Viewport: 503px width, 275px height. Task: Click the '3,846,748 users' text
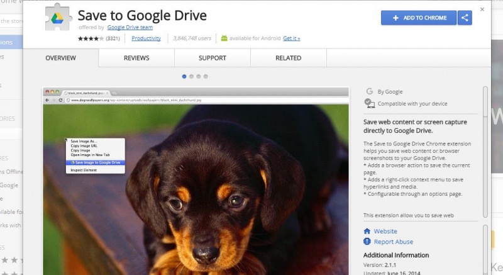point(192,38)
